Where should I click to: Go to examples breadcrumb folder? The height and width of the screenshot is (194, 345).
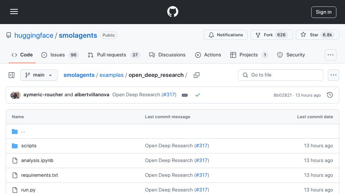[111, 75]
